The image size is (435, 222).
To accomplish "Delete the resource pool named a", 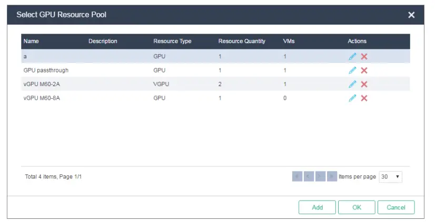I will pos(364,56).
